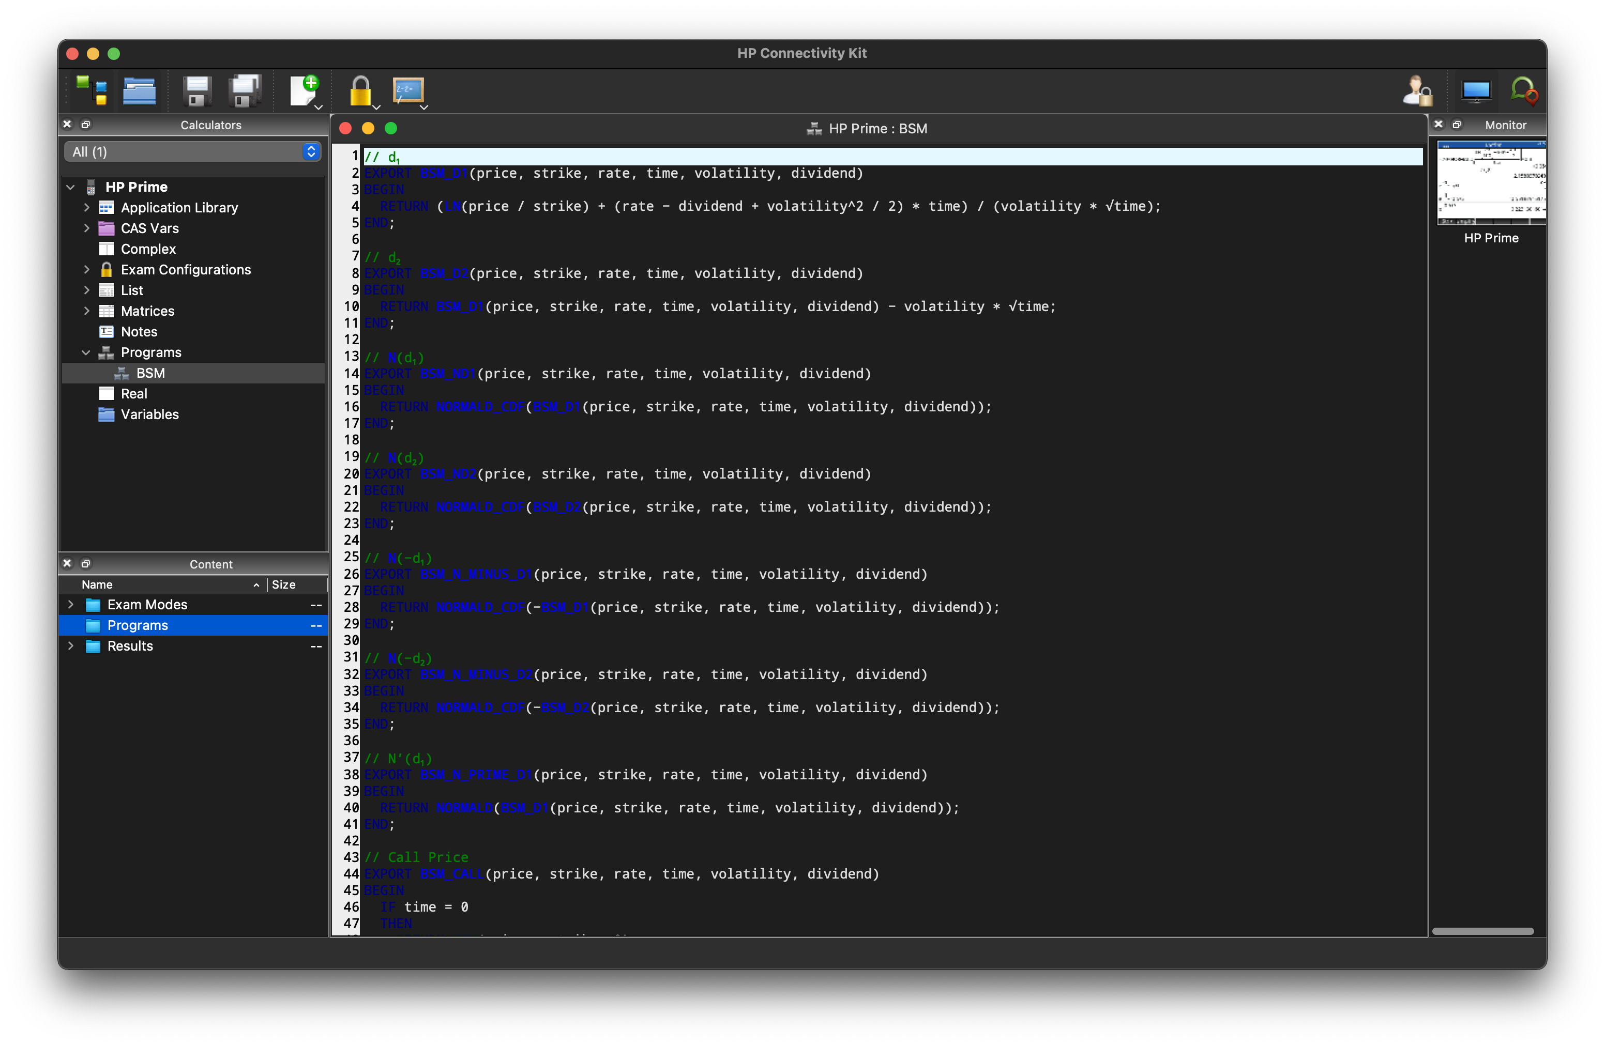The height and width of the screenshot is (1046, 1605).
Task: Collapse the Programs node in calculator tree
Action: pyautogui.click(x=86, y=352)
